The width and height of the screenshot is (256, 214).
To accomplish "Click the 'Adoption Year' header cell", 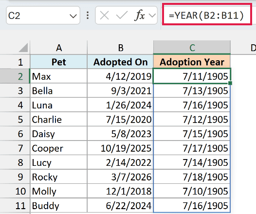I will point(192,62).
